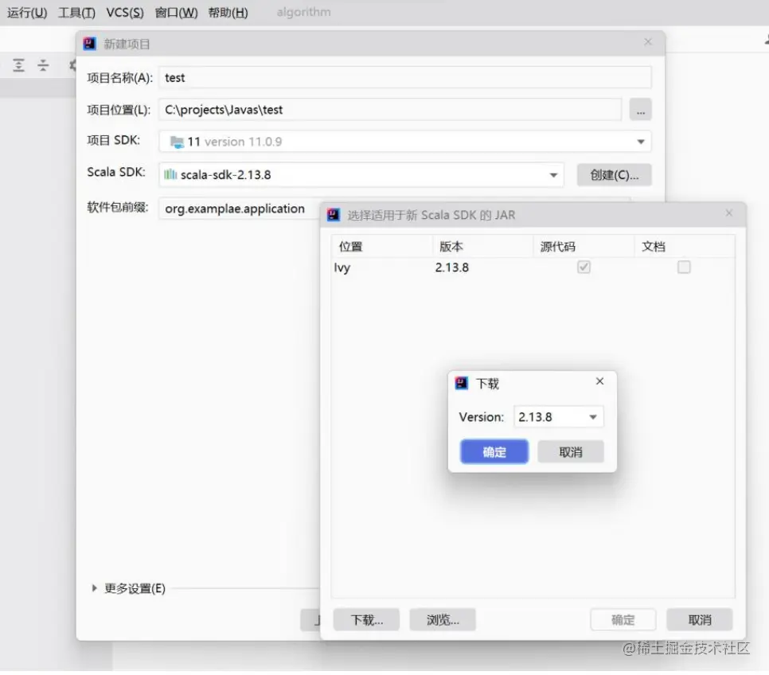The height and width of the screenshot is (675, 769).
Task: Open the 工具(T) menu
Action: pyautogui.click(x=76, y=12)
